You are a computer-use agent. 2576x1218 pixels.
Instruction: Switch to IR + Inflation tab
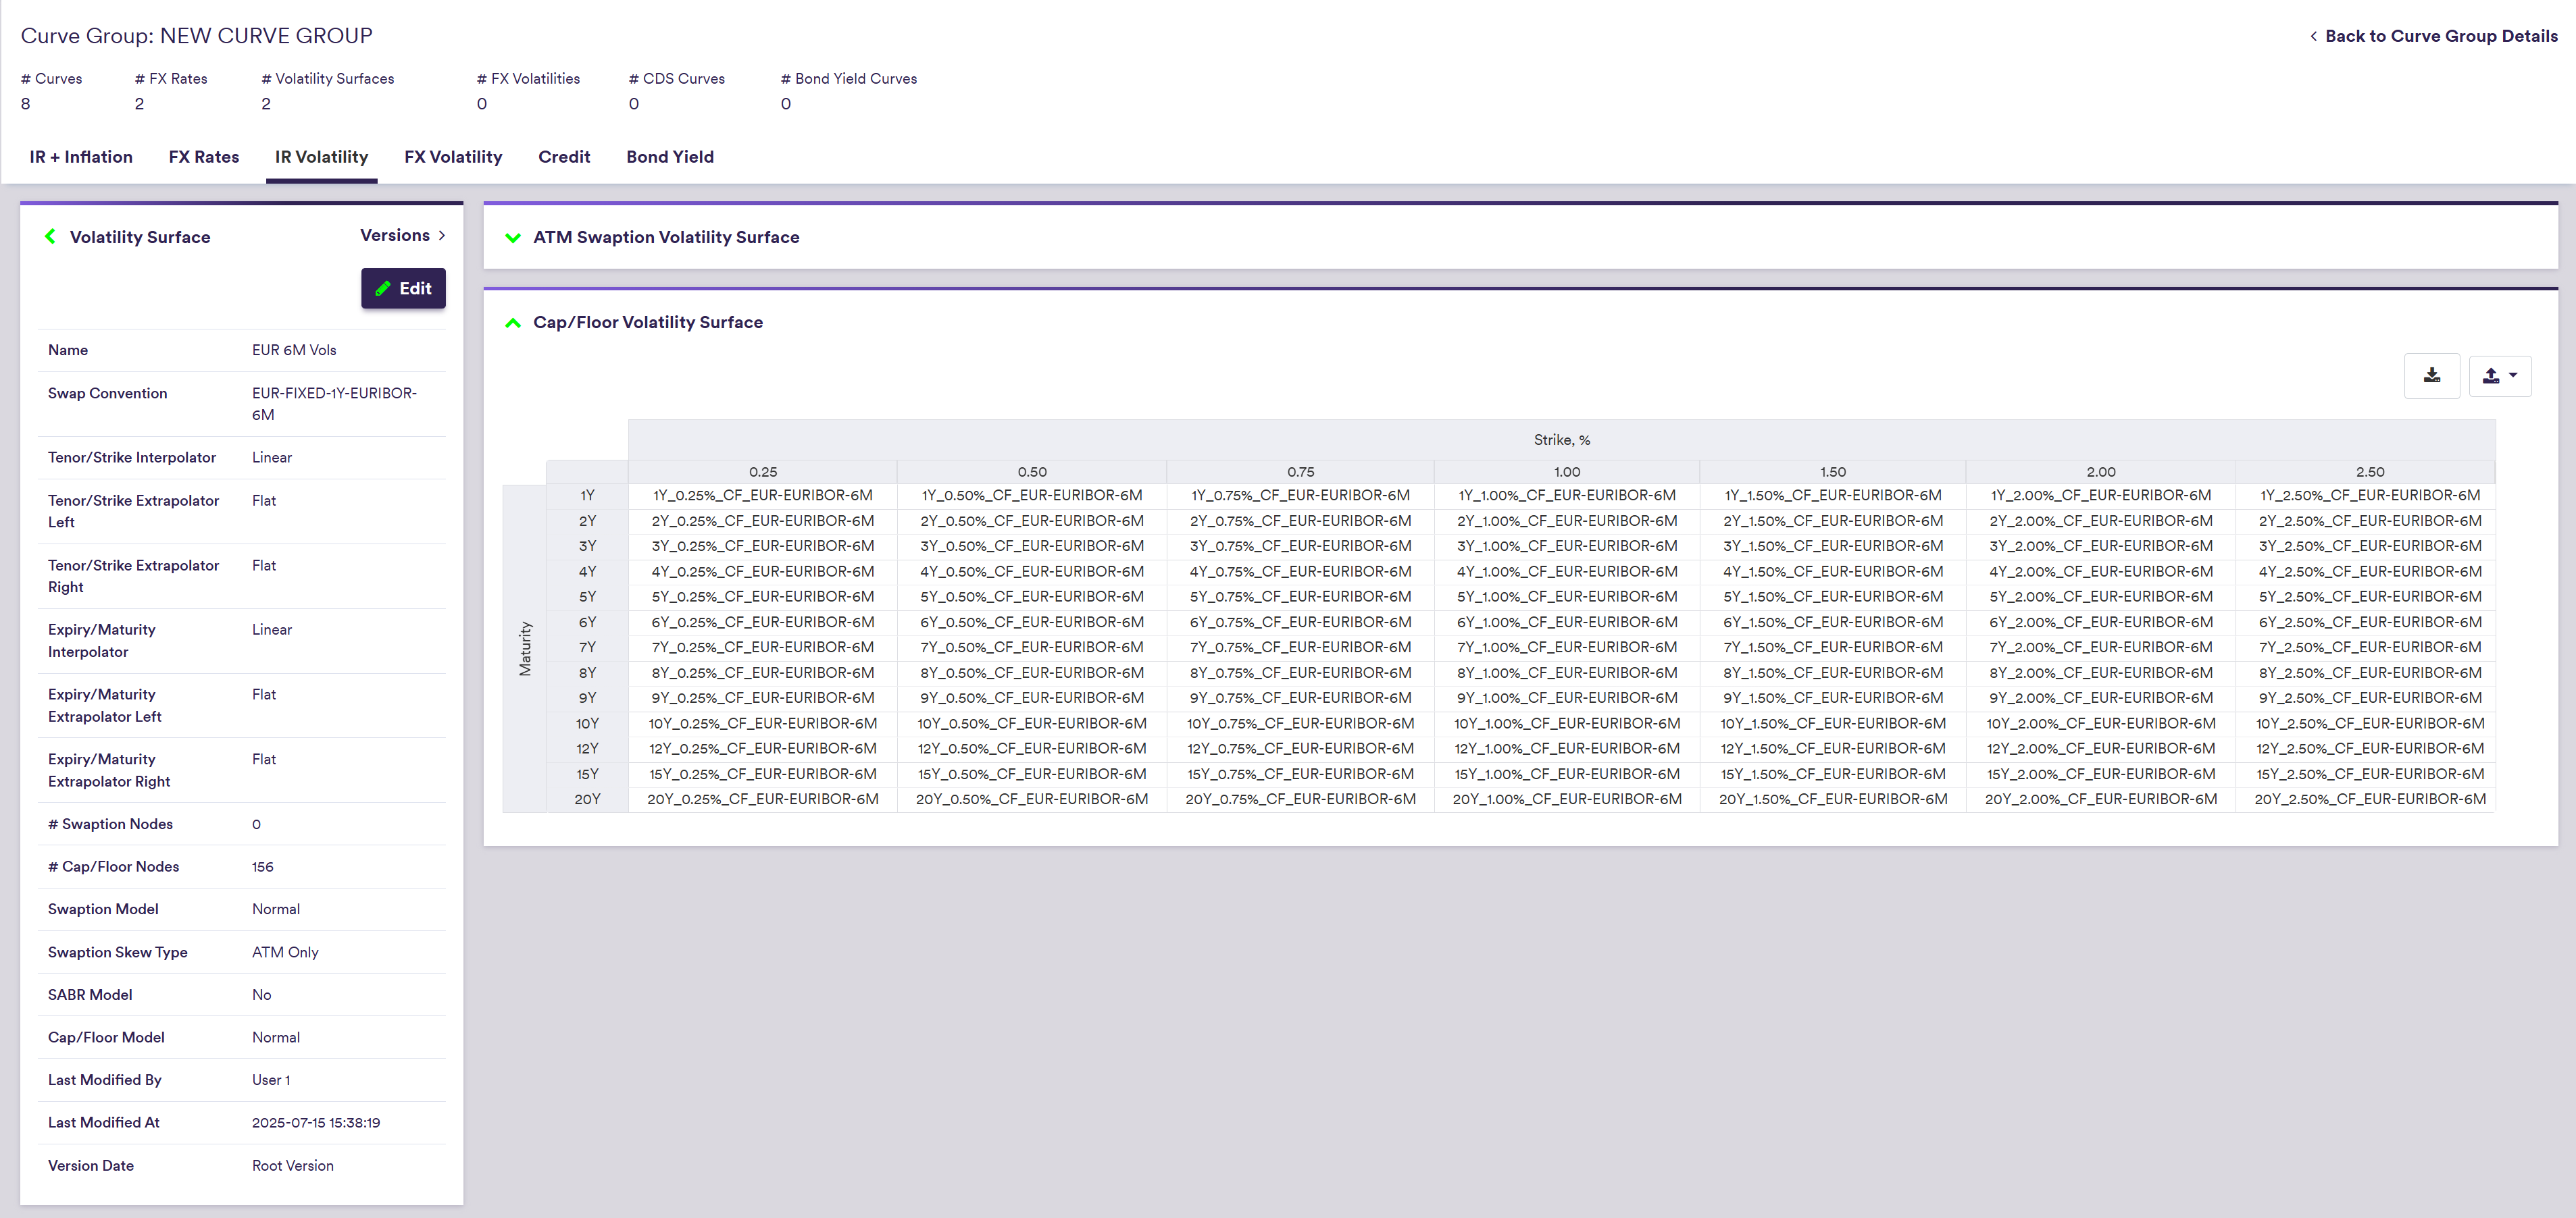(x=81, y=157)
